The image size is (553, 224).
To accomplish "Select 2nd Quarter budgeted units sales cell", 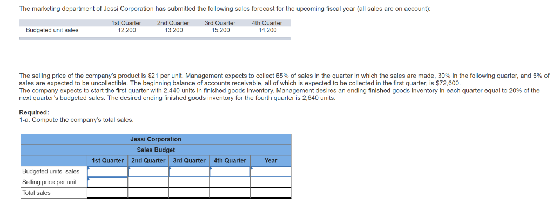I will (x=148, y=172).
